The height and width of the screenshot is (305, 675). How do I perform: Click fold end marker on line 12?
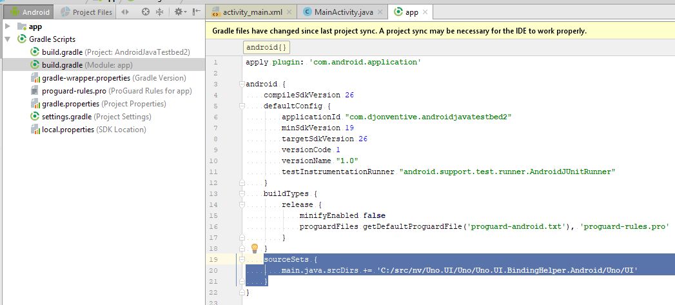tap(242, 182)
